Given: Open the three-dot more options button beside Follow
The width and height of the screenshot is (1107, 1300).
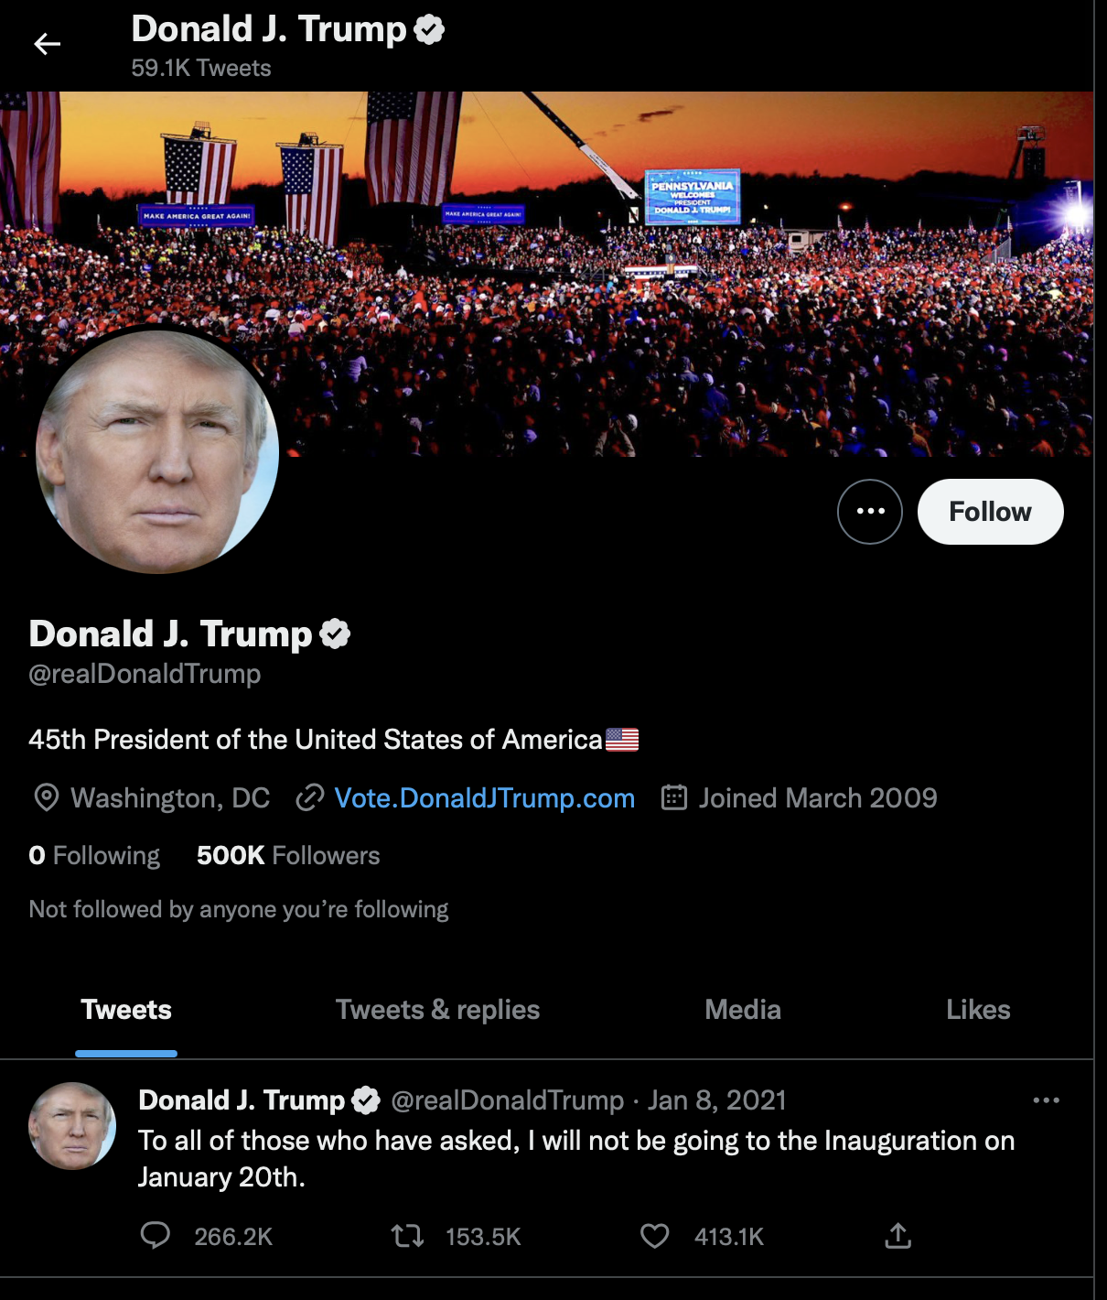Looking at the screenshot, I should tap(869, 512).
